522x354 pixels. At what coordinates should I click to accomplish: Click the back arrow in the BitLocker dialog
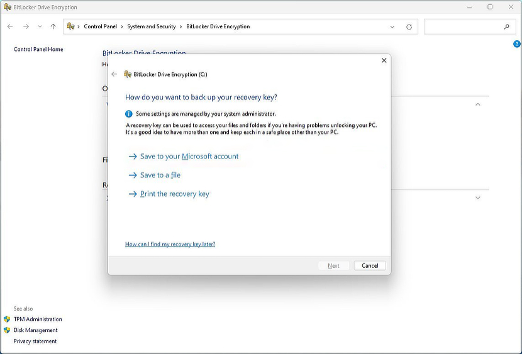[x=114, y=74]
